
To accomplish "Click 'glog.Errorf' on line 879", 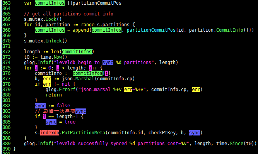I will coord(61,90).
